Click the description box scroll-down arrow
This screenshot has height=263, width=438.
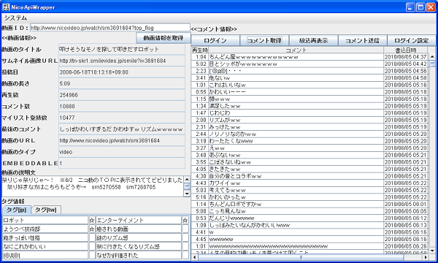(187, 194)
